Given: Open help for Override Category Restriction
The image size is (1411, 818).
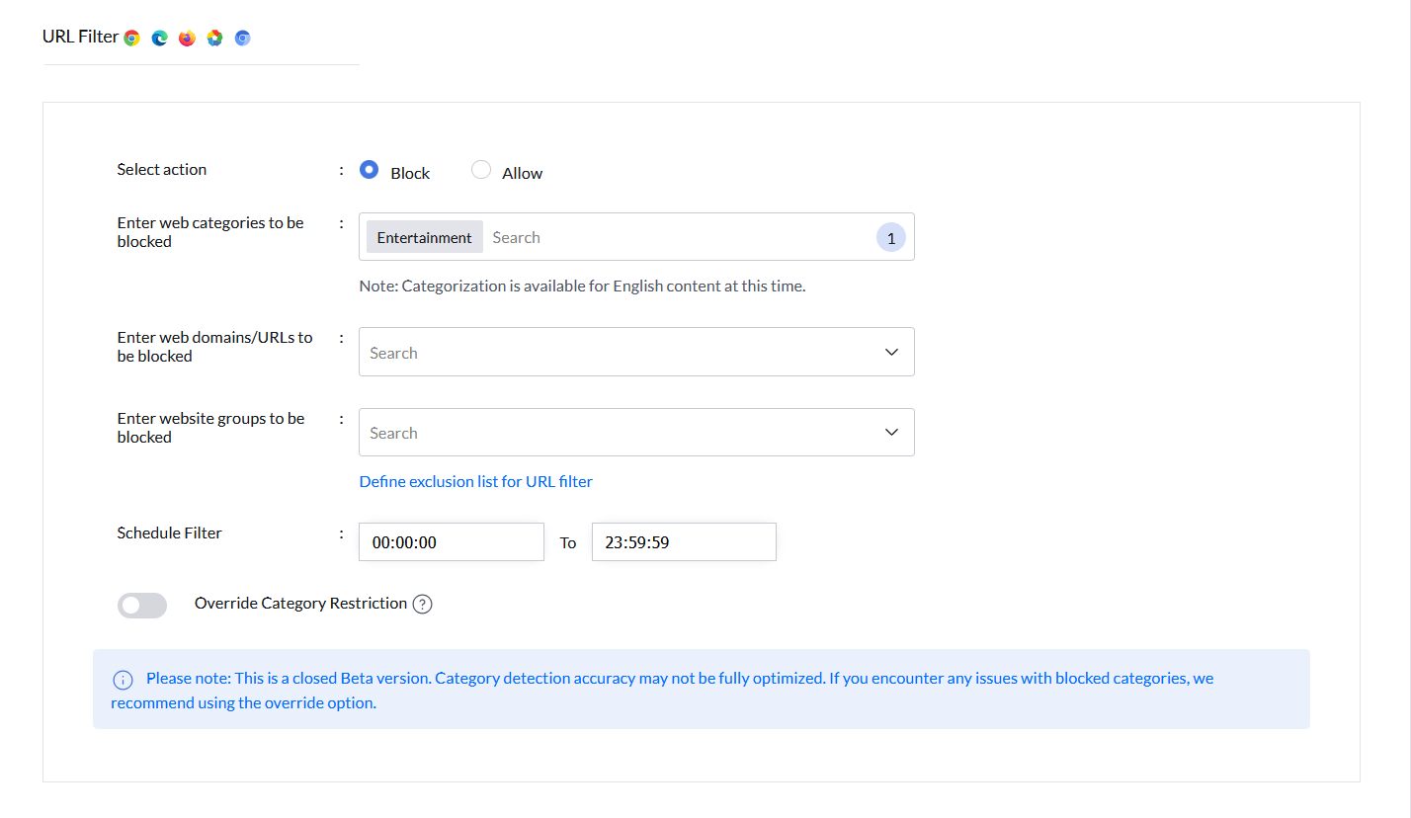Looking at the screenshot, I should (x=423, y=604).
